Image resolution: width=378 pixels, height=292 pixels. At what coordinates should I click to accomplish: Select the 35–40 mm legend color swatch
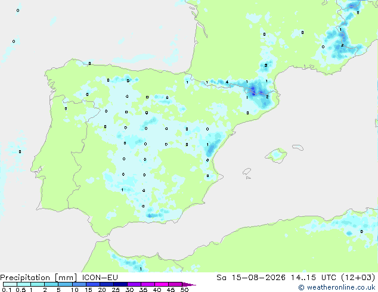(147, 284)
